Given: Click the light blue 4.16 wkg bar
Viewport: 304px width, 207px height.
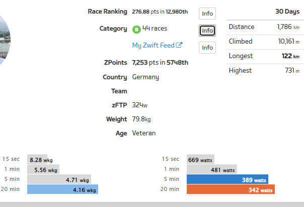Looking at the screenshot, I should (62, 189).
